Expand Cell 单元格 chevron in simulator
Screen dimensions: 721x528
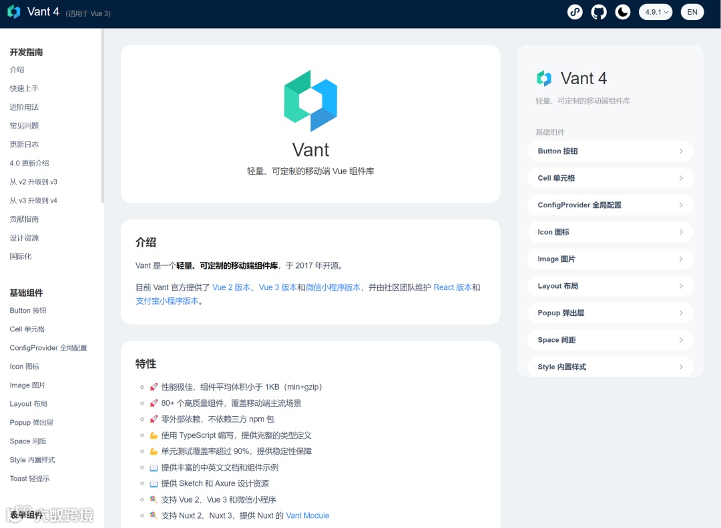(681, 178)
